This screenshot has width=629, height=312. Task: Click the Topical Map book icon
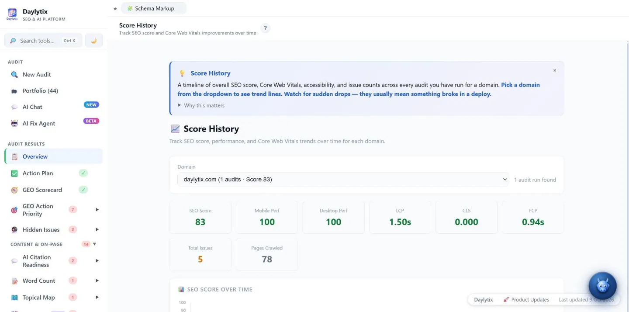[14, 298]
